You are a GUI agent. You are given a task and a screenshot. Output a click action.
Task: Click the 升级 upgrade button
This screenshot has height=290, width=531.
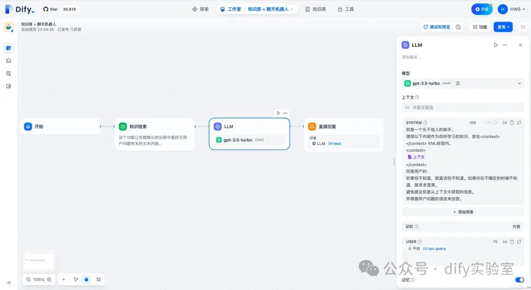(481, 9)
